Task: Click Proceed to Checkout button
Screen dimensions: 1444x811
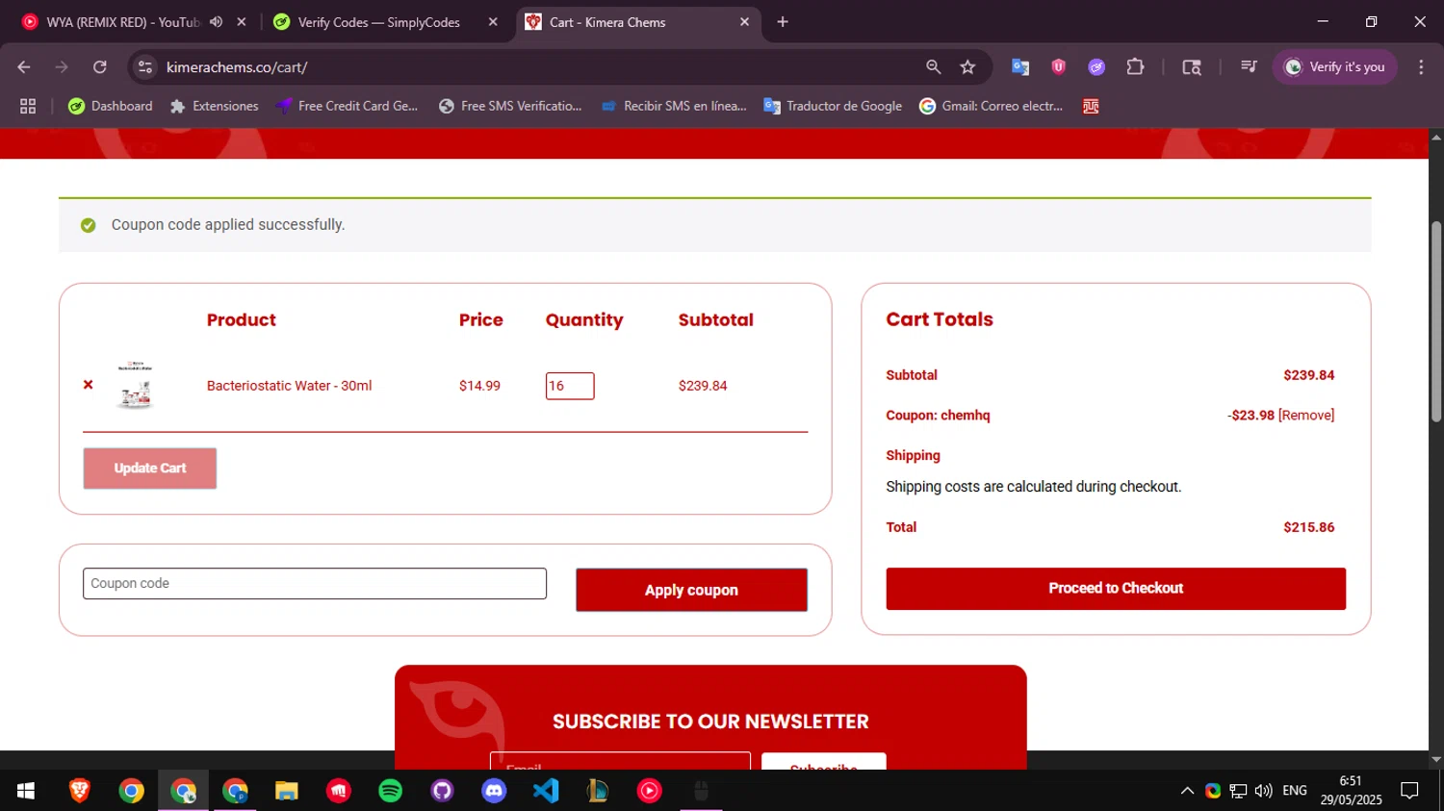Action: coord(1116,589)
